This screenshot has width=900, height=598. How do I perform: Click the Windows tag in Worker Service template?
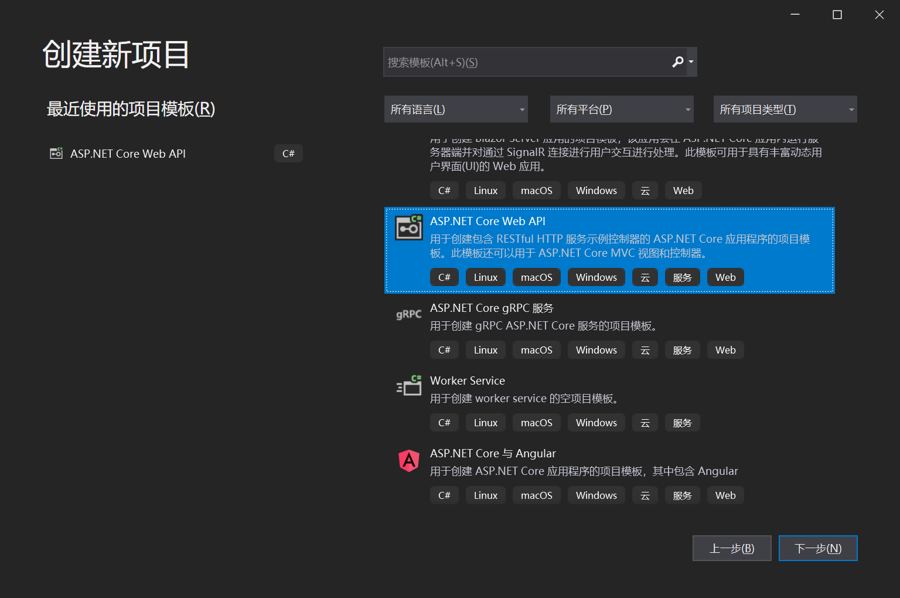(x=596, y=423)
